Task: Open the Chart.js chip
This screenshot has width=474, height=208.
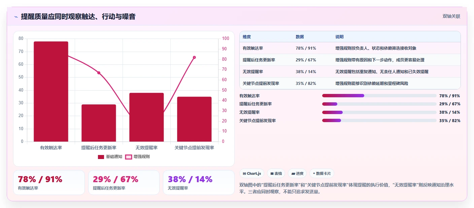Action: coord(252,173)
